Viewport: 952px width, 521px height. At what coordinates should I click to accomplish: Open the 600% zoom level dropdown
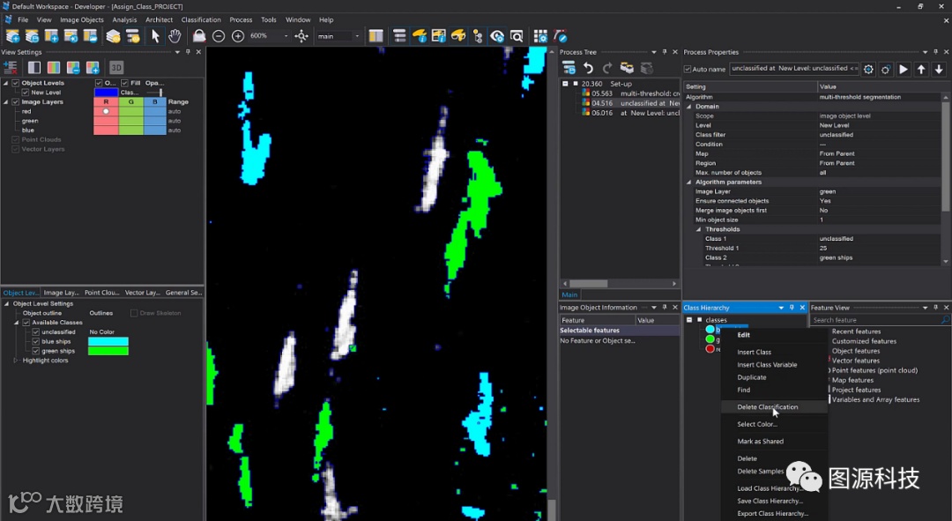point(286,36)
